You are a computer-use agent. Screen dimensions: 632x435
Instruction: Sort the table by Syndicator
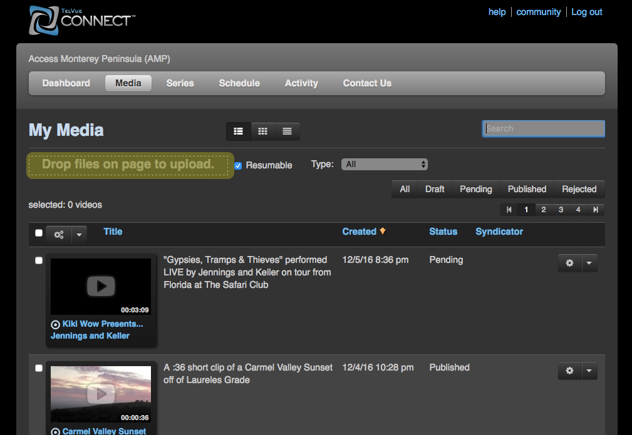coord(499,232)
